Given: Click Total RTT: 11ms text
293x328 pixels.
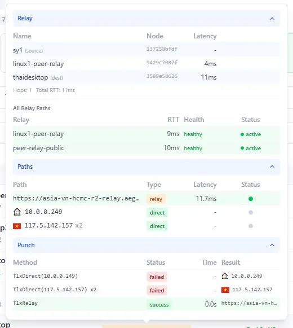Looking at the screenshot, I should pos(55,90).
